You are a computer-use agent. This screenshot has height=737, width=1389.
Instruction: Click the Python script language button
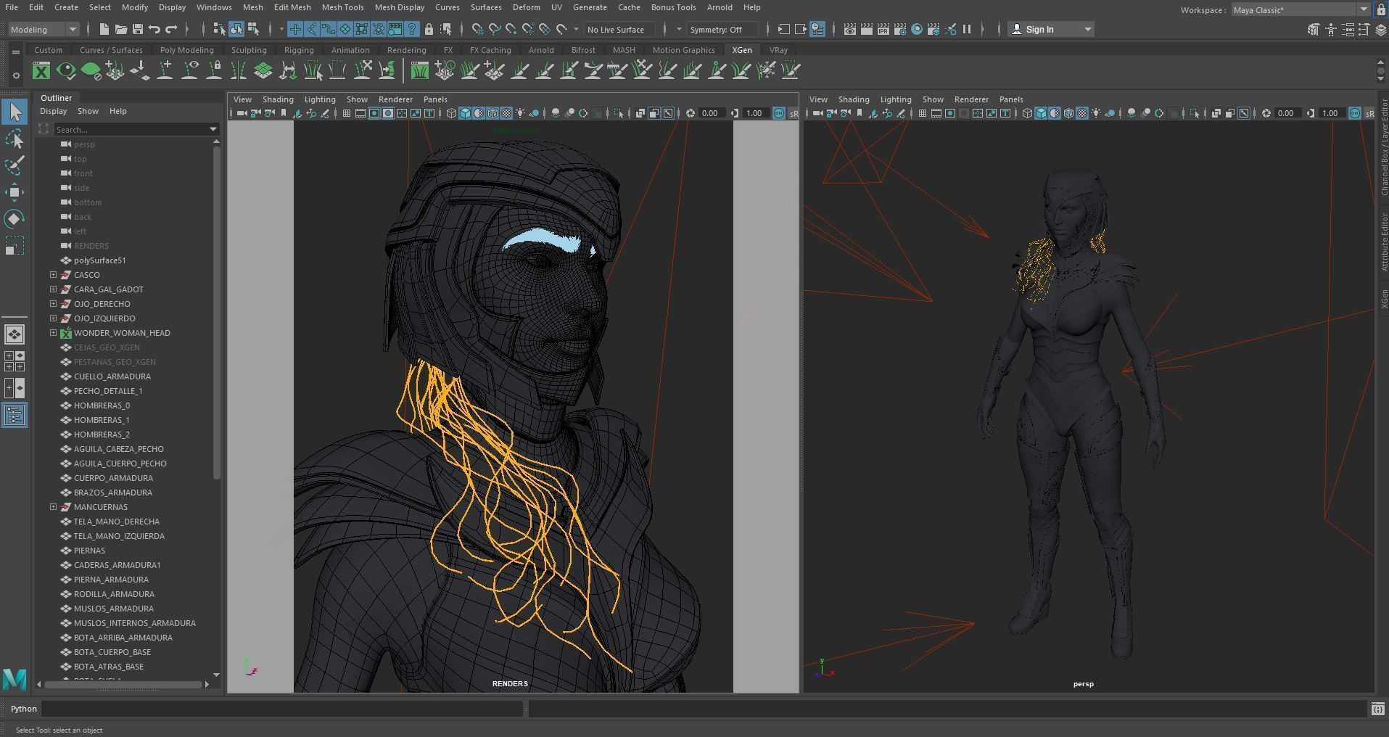point(23,709)
